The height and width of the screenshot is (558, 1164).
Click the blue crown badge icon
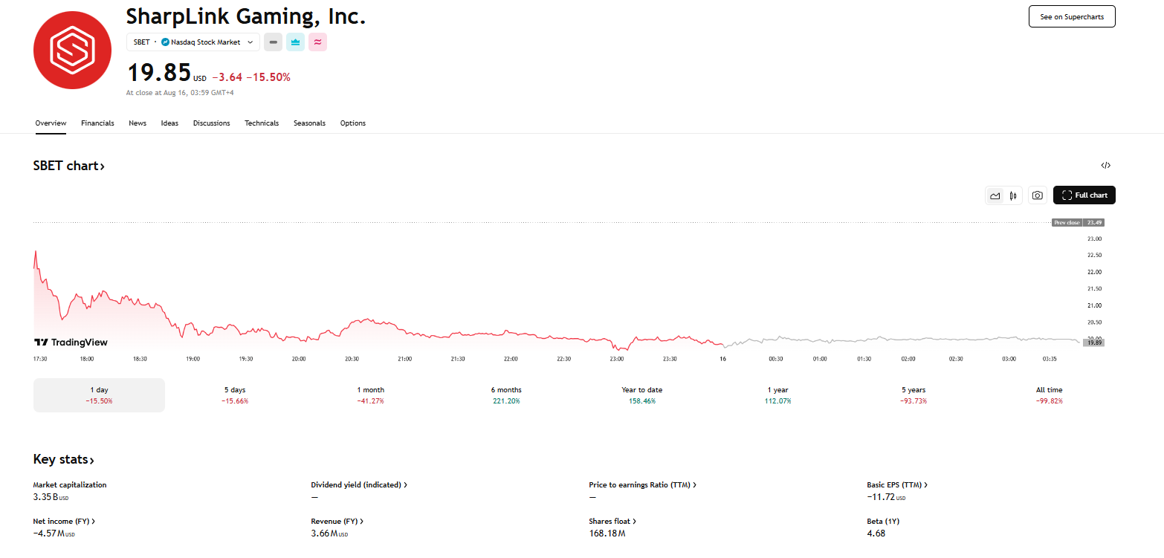(x=295, y=42)
